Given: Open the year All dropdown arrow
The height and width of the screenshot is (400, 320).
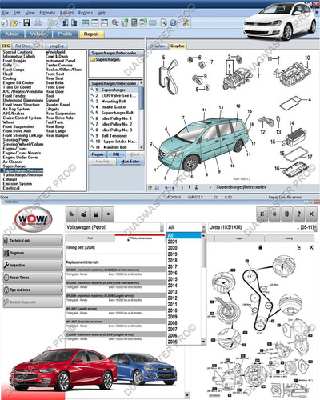Looking at the screenshot, I should 203,227.
